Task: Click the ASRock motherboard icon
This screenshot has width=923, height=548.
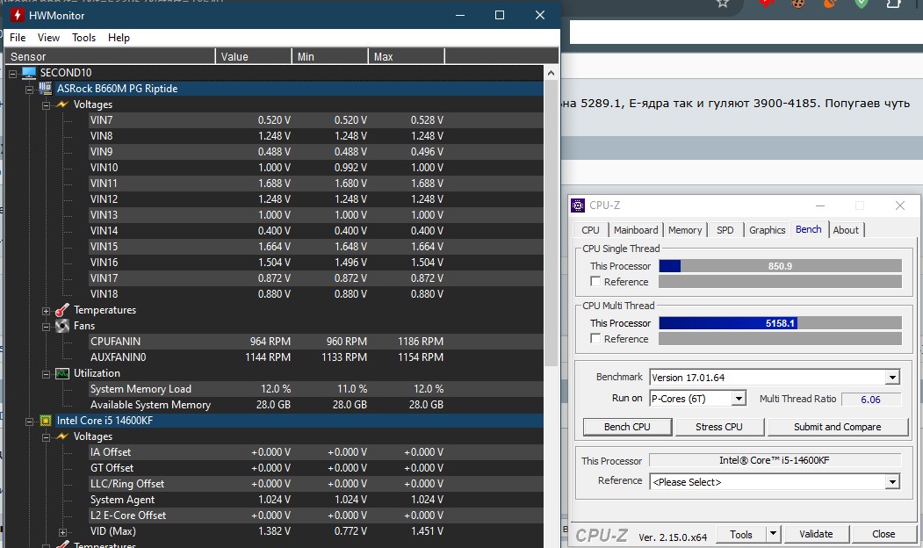Action: pos(46,89)
